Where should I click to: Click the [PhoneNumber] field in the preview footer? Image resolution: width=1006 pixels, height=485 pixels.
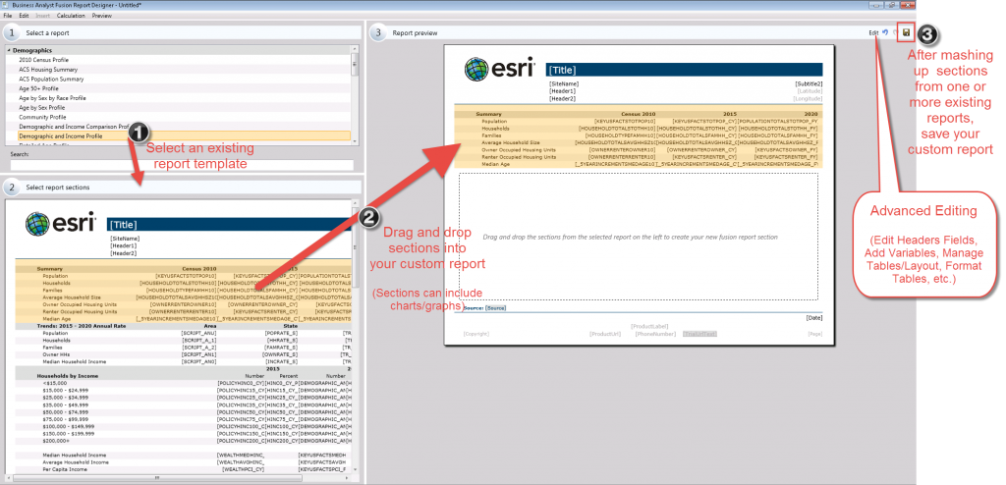point(655,334)
